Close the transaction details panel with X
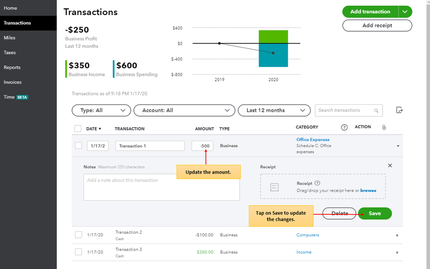 click(x=390, y=165)
